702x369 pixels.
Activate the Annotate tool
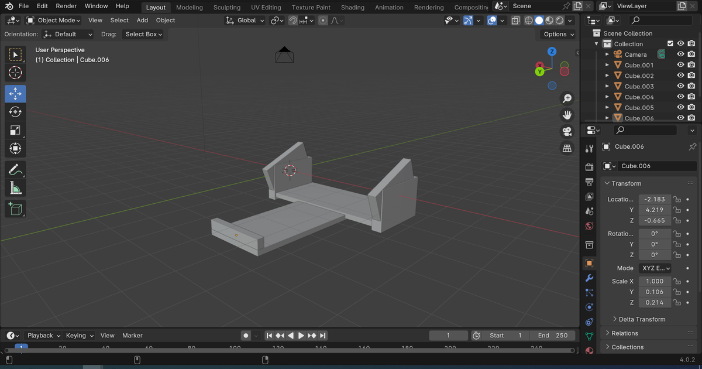[x=16, y=169]
